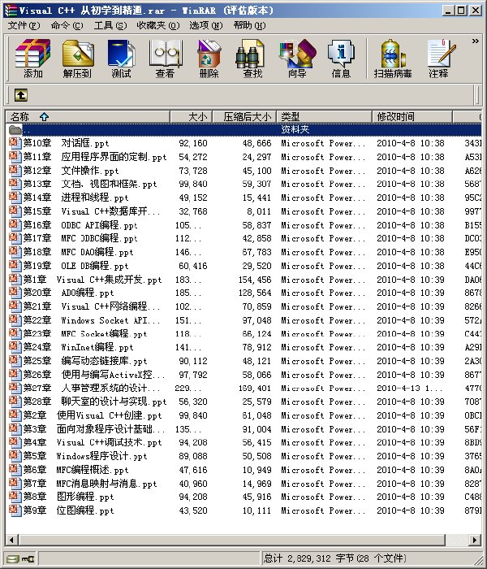487x569 pixels.
Task: Sort by 压缩后大小 column header
Action: pos(244,117)
